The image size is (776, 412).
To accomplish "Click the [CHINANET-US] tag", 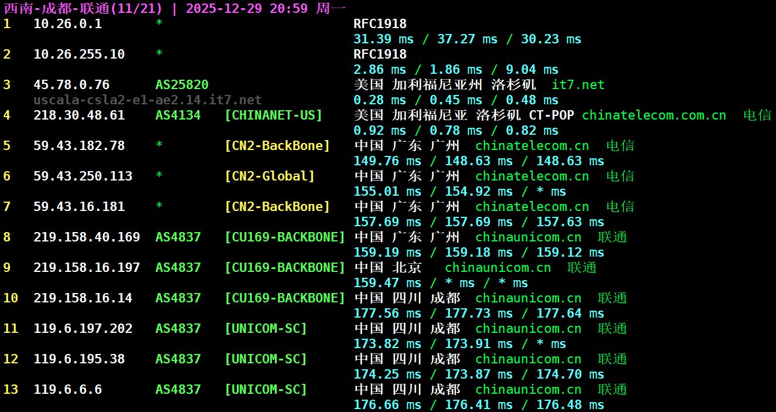I will [273, 115].
